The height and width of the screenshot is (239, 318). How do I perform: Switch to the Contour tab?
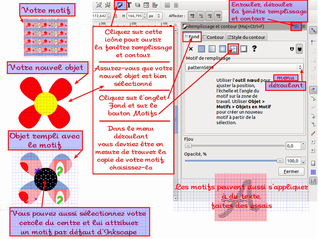click(213, 37)
